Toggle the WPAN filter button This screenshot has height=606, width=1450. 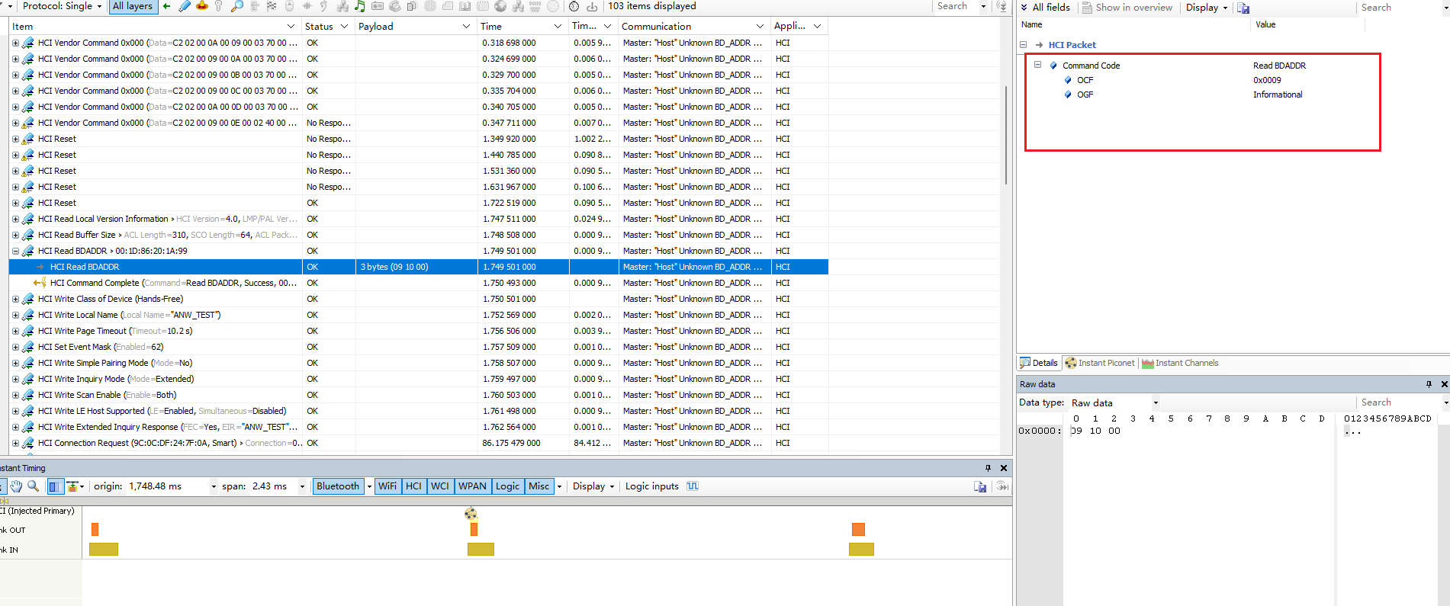[x=472, y=486]
